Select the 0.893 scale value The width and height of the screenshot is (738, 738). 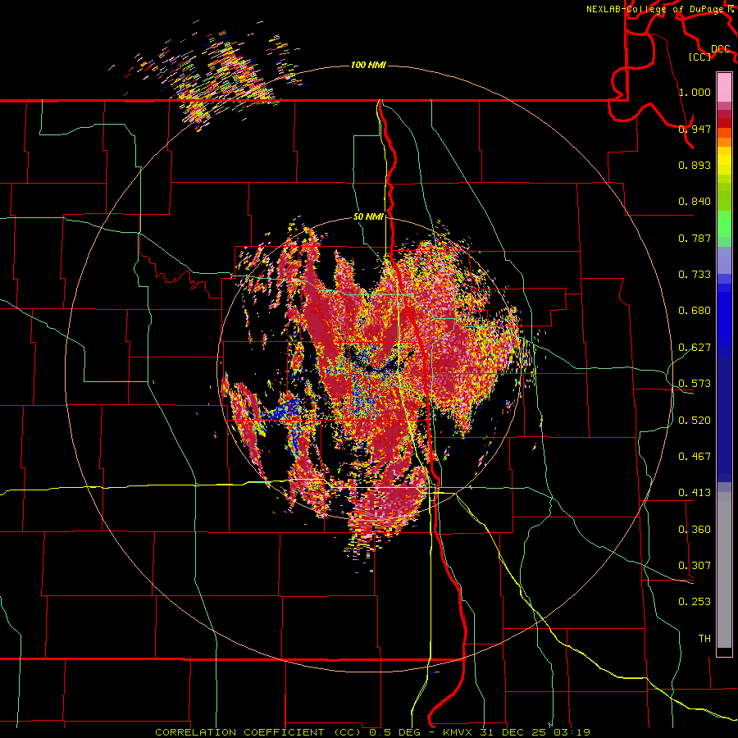pos(695,165)
